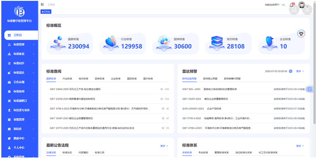Viewport: 316px width, 161px height.
Task: Expand the 知识库 menu chevron
Action: [x=34, y=129]
